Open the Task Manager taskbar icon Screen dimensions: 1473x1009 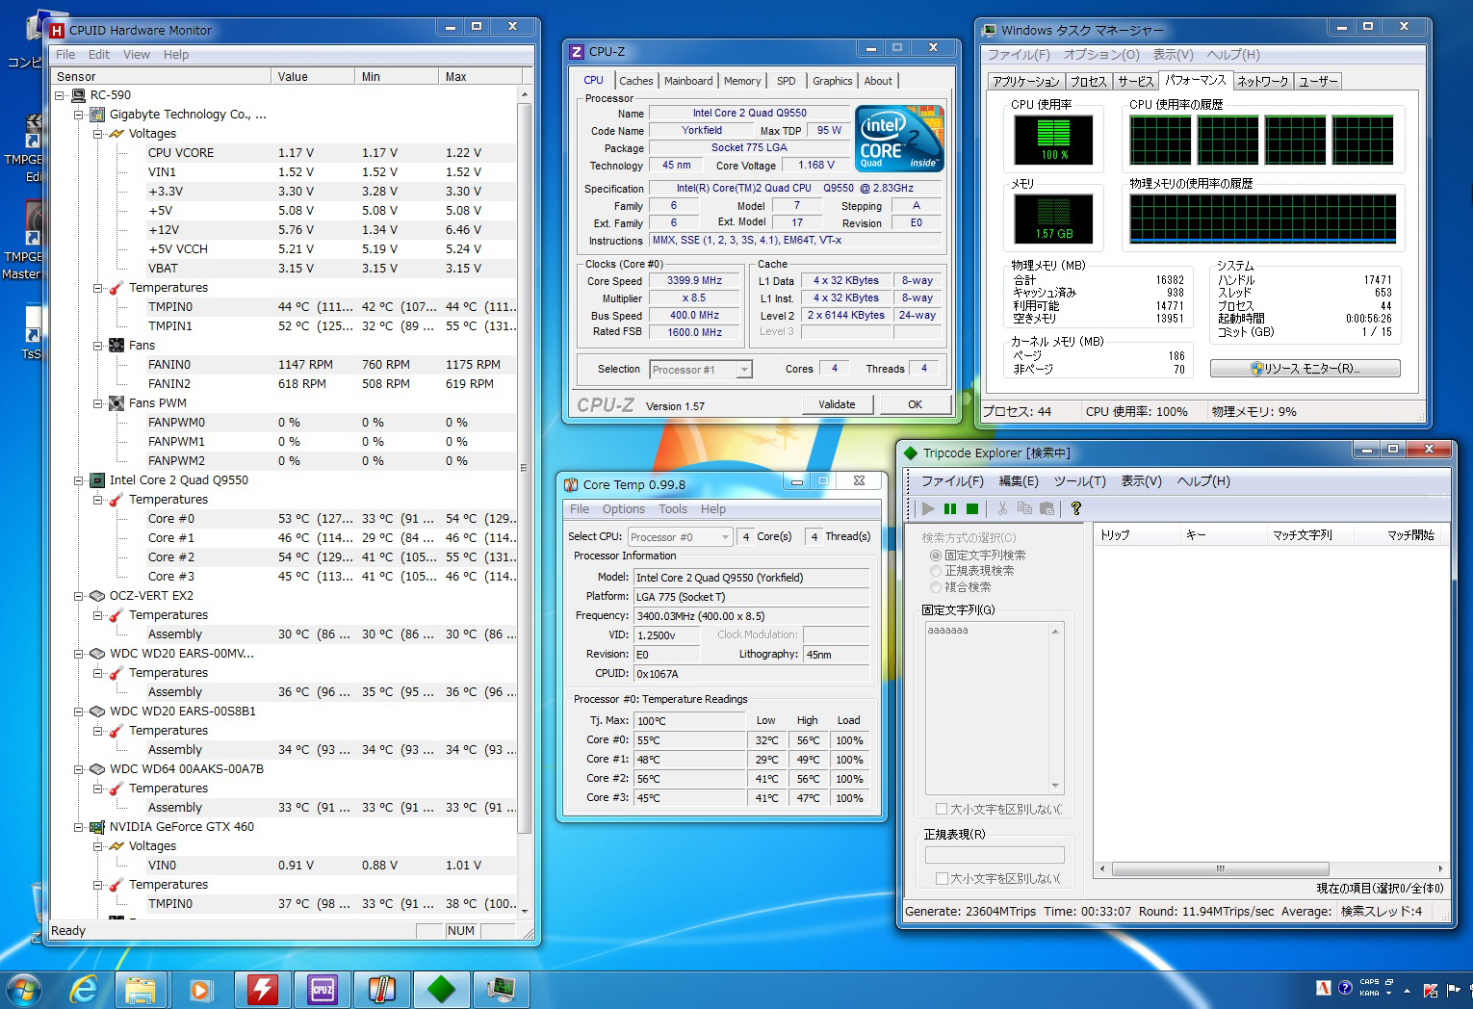[x=501, y=989]
